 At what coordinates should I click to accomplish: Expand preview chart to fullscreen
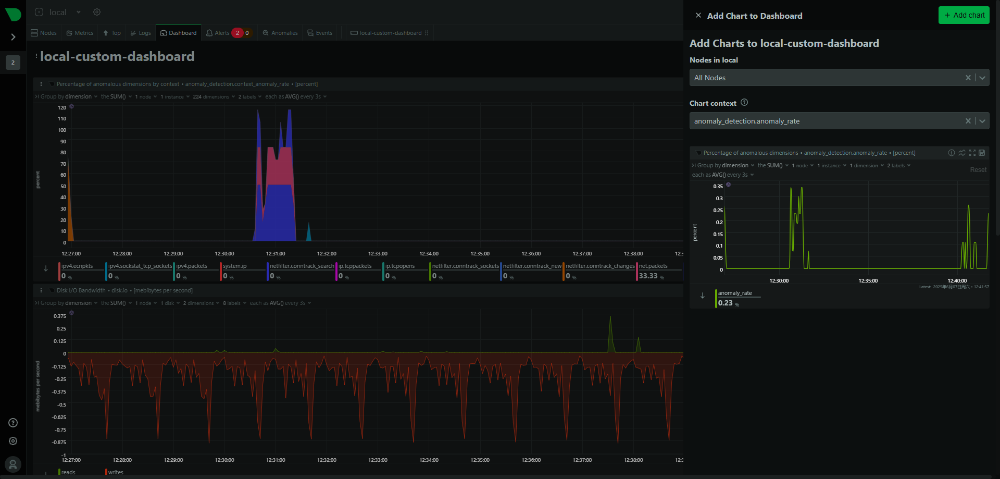pos(972,153)
